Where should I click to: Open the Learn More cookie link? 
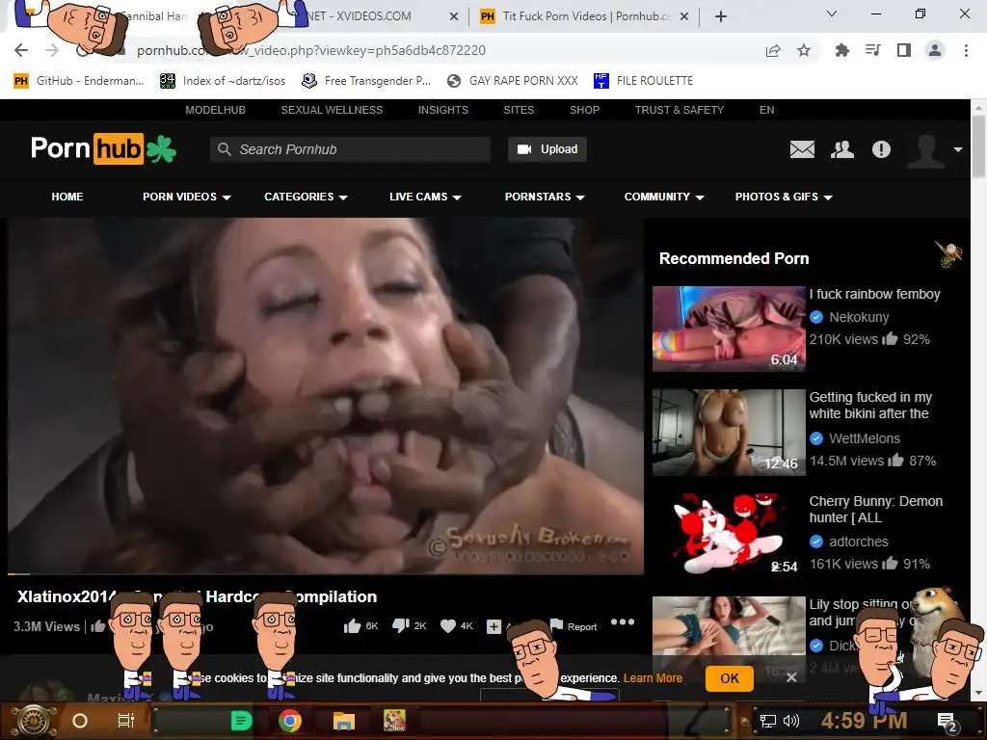(x=653, y=678)
